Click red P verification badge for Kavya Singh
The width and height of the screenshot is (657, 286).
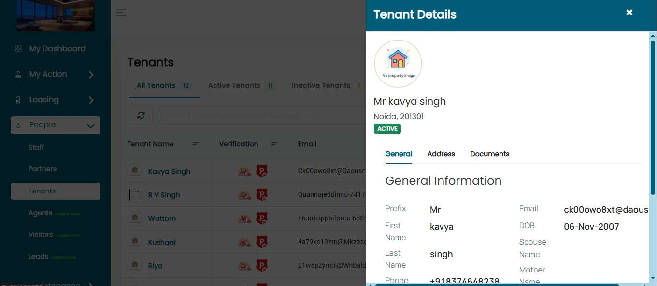pyautogui.click(x=261, y=171)
